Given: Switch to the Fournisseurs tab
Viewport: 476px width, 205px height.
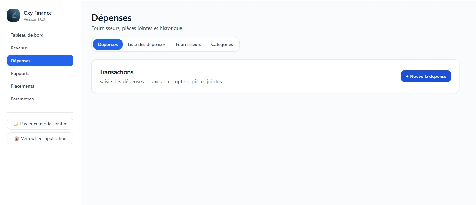Looking at the screenshot, I should coord(188,44).
